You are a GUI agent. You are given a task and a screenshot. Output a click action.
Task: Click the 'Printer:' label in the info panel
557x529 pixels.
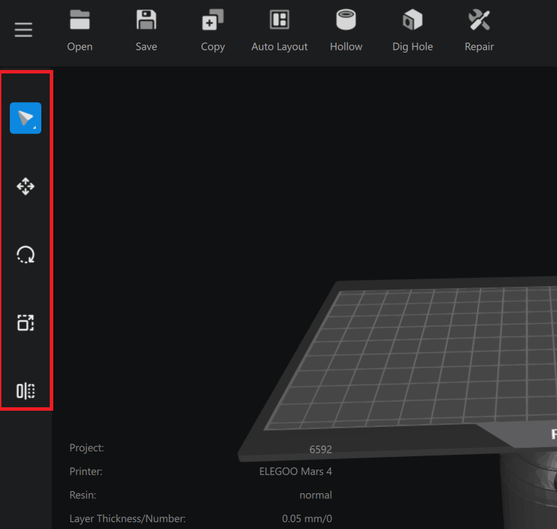[85, 472]
